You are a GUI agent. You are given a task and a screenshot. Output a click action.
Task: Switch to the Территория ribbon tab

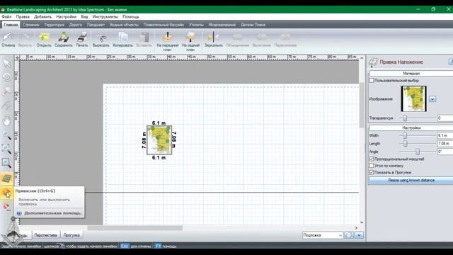click(x=55, y=25)
